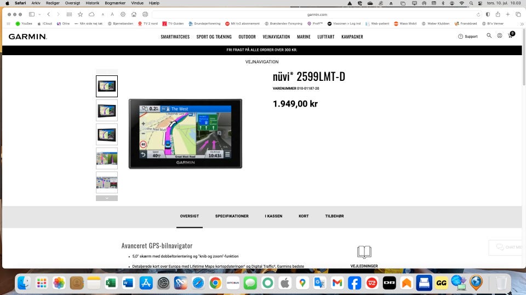
Task: Open the Kampagner link
Action: tap(352, 37)
